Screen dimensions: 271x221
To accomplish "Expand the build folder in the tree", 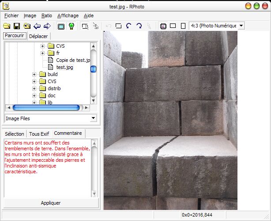I will click(34, 74).
